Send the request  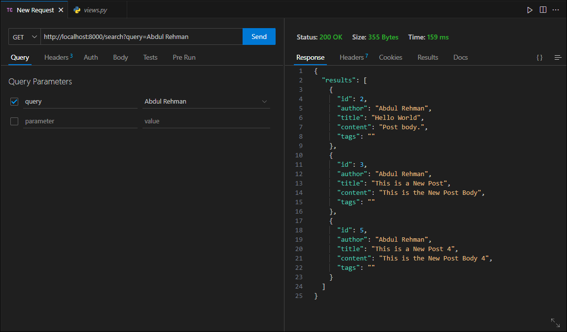259,37
